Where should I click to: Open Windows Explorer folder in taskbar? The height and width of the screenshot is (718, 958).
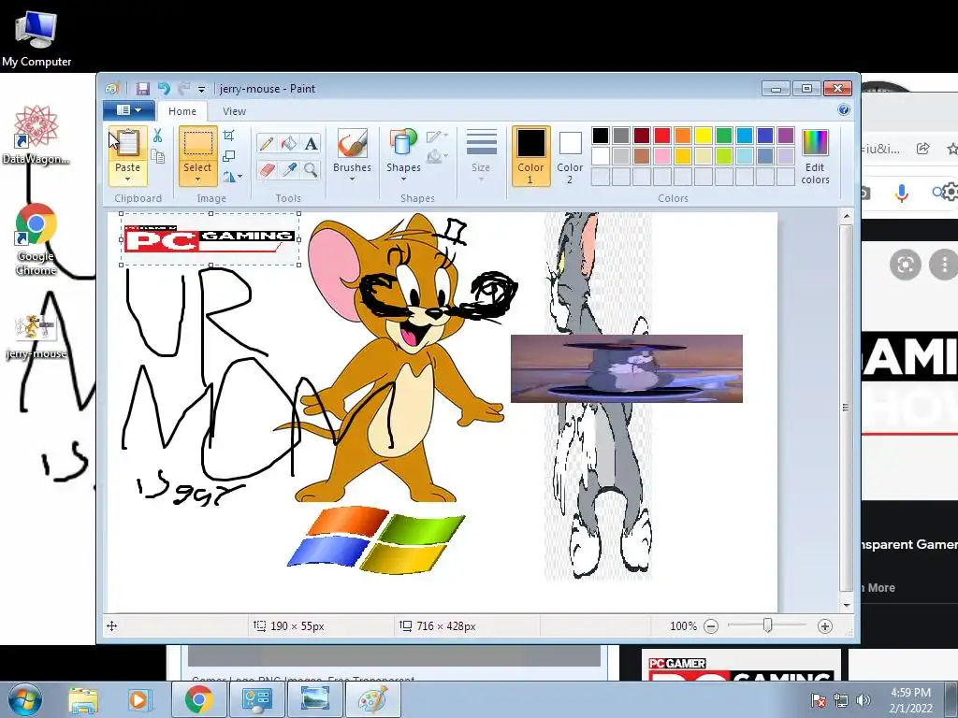click(x=83, y=699)
